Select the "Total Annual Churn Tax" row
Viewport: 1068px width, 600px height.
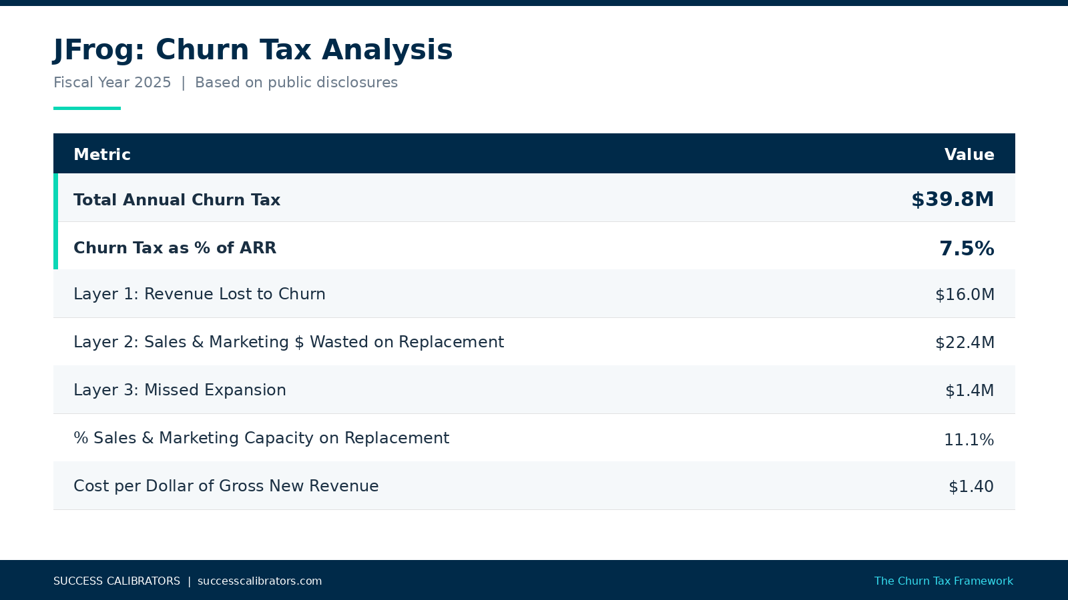[x=177, y=199]
